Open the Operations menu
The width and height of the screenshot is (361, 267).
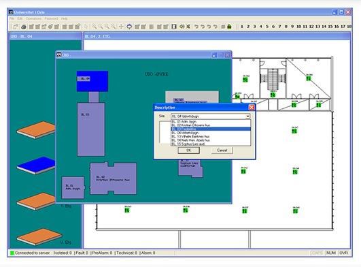pyautogui.click(x=33, y=18)
